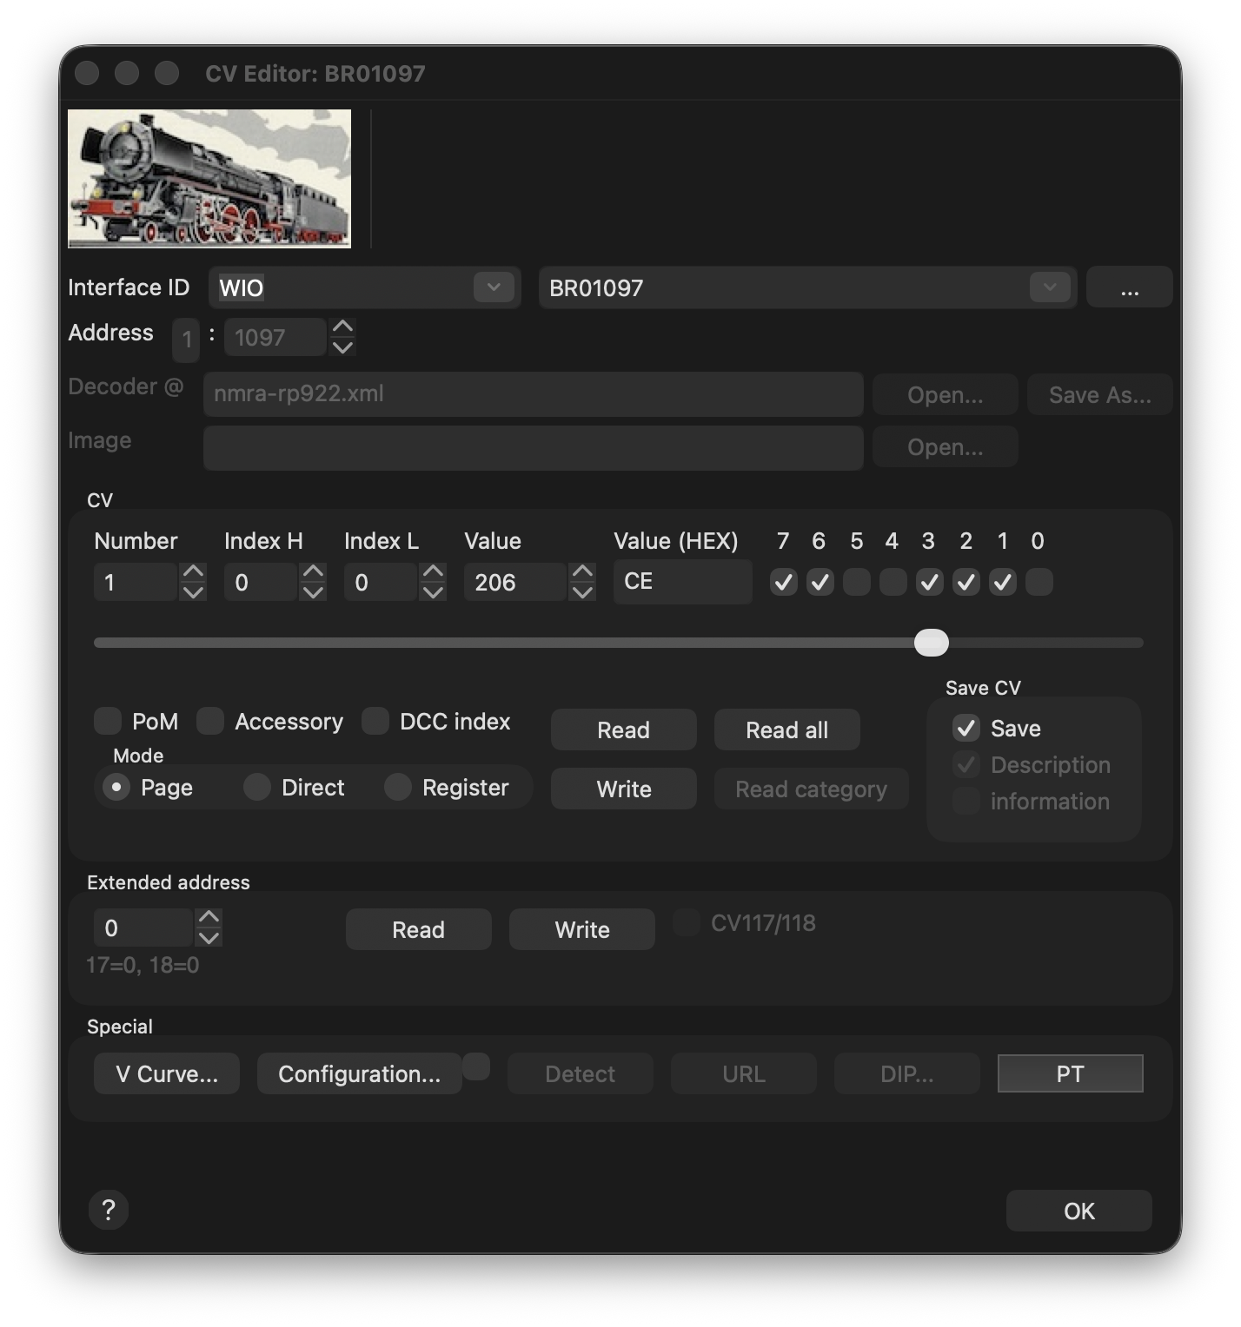
Task: Increment the CV Number stepper up arrow
Action: [193, 572]
